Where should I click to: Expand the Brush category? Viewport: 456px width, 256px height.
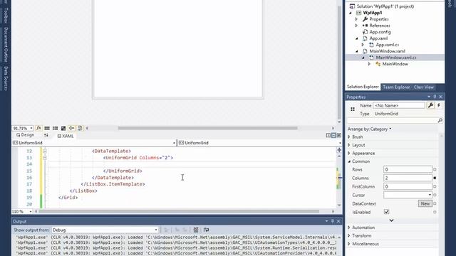349,137
